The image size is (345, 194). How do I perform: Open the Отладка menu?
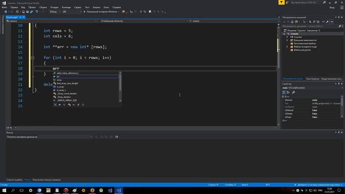(x=54, y=7)
